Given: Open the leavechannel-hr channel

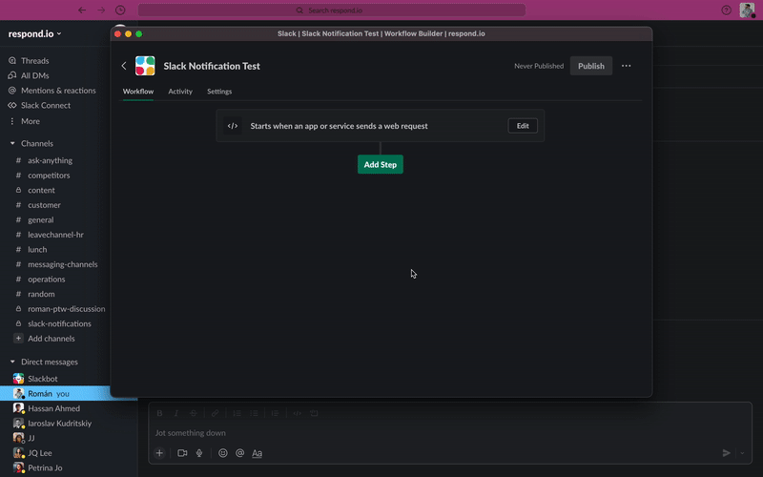Looking at the screenshot, I should click(x=54, y=235).
